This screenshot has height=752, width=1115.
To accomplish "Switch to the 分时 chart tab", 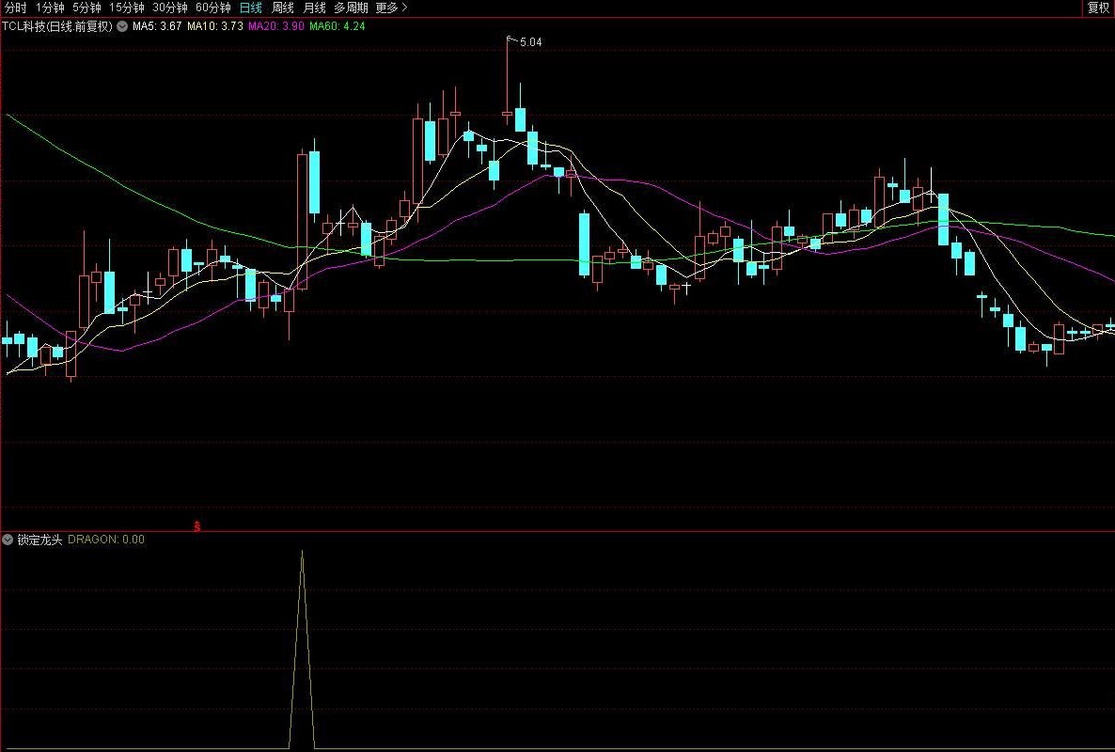I will (16, 8).
